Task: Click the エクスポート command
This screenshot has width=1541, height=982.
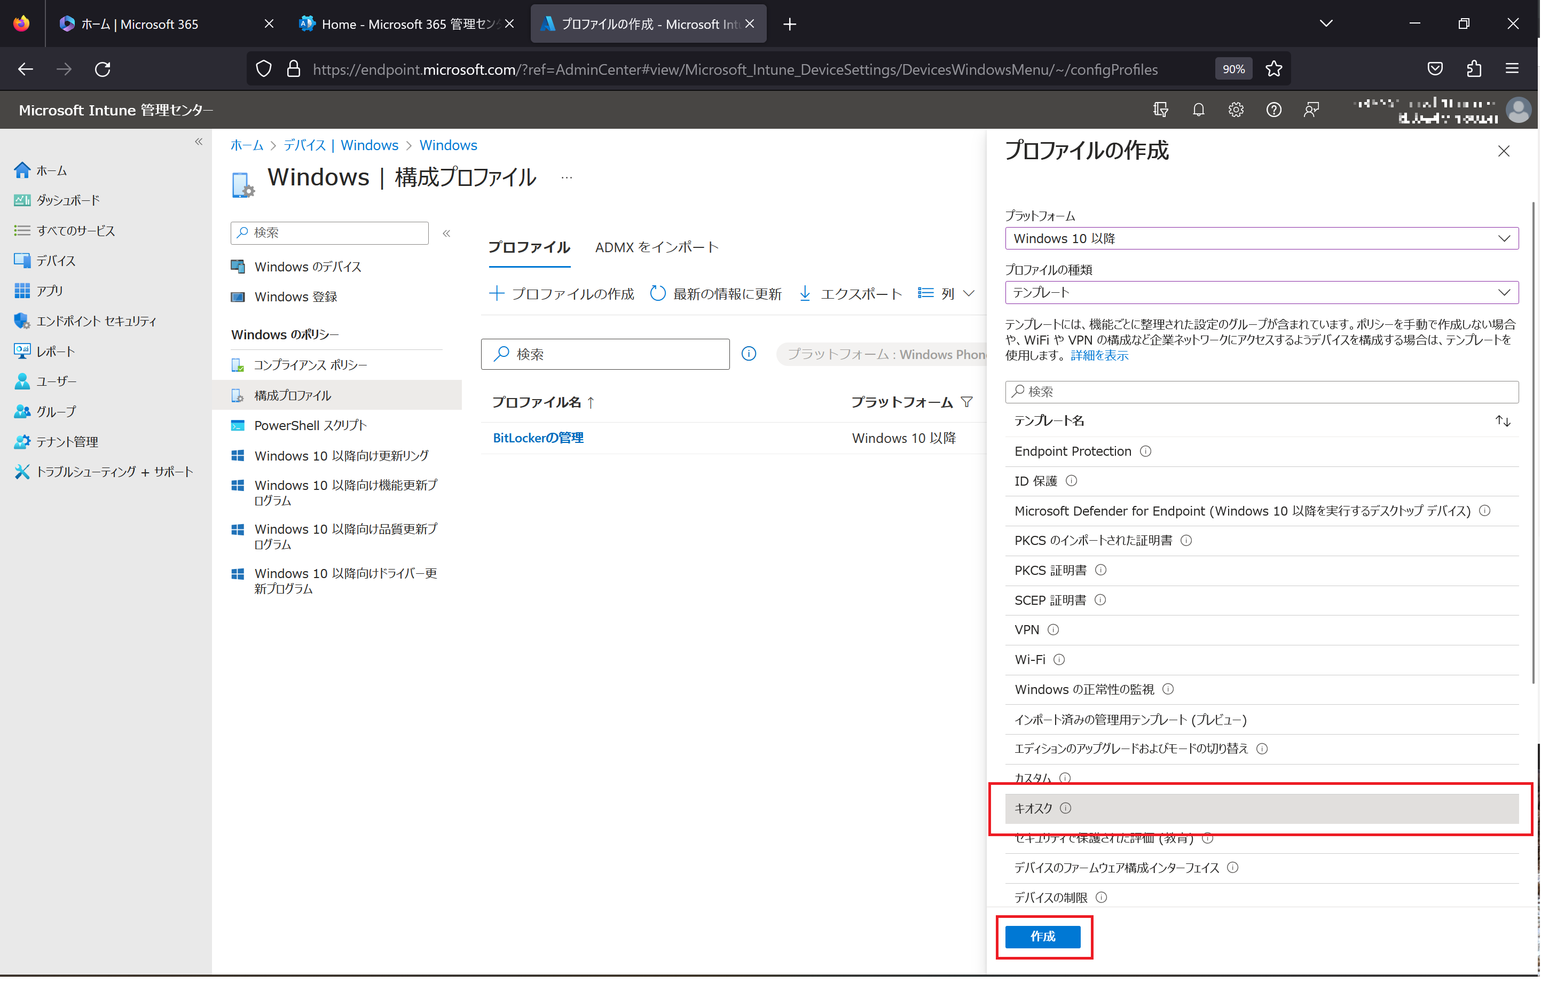Action: coord(851,293)
